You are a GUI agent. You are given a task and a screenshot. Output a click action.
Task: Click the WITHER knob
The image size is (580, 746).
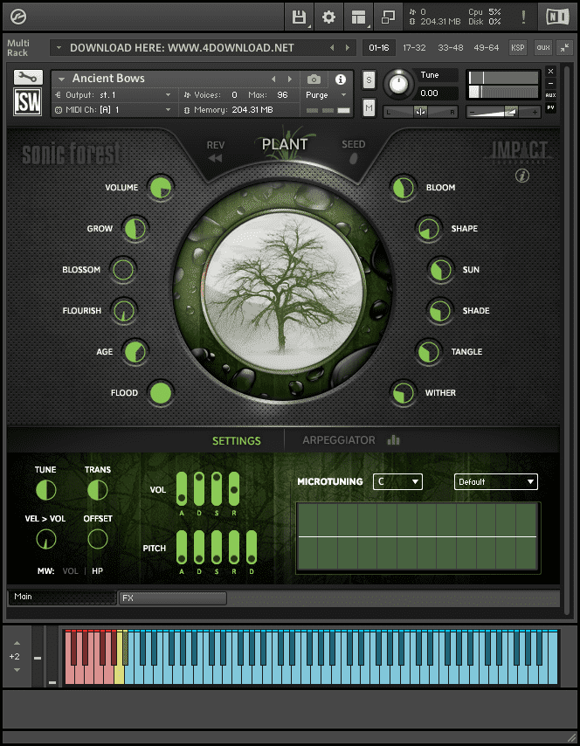point(403,393)
